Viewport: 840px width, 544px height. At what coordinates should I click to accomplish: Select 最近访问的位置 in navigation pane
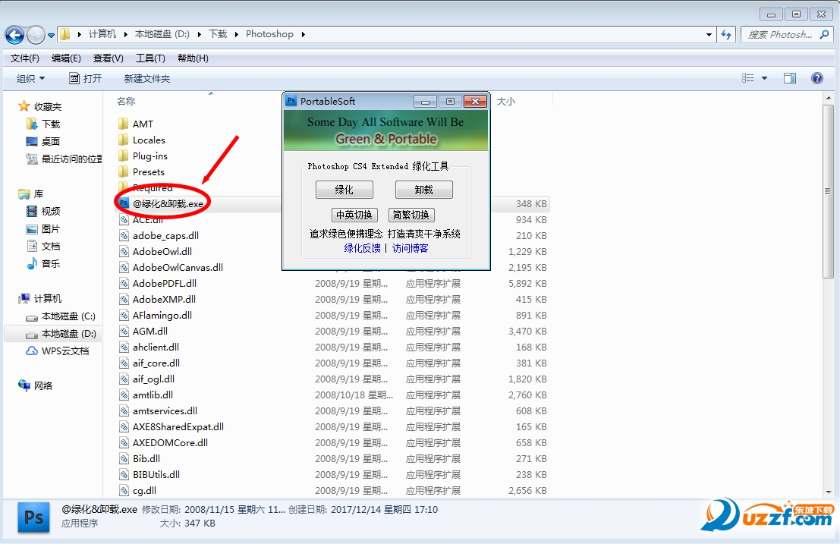pos(64,159)
